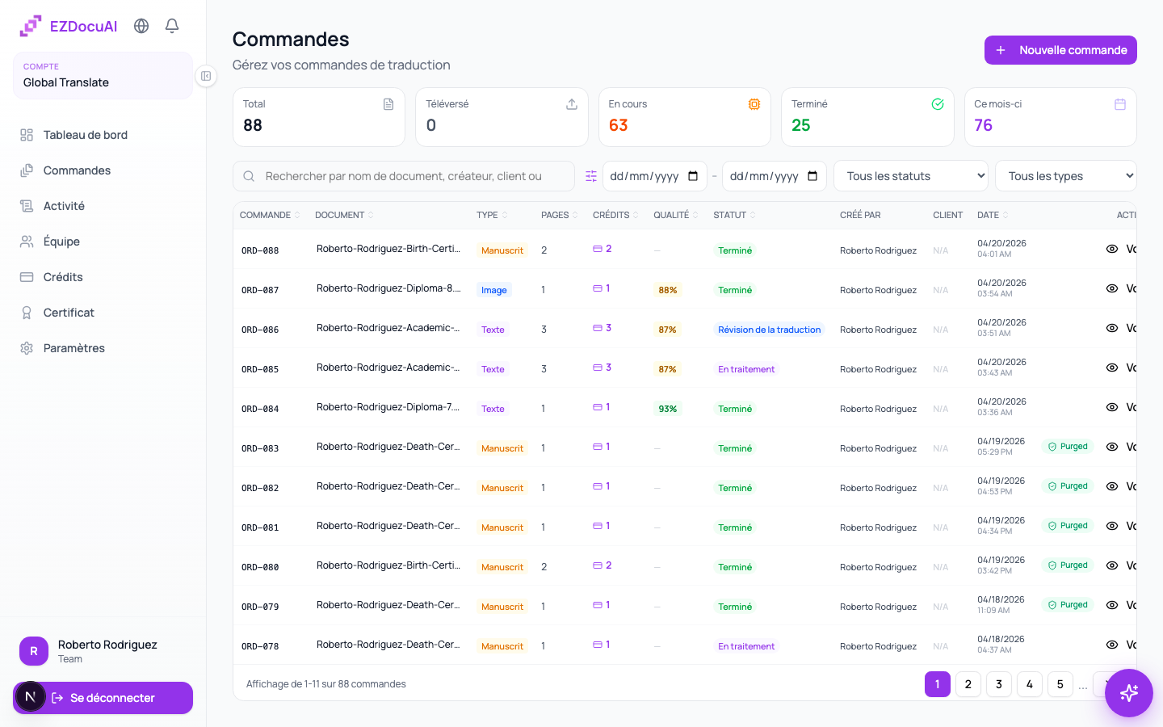The height and width of the screenshot is (727, 1163).
Task: Collapse the sidebar panel toggle
Action: click(206, 76)
